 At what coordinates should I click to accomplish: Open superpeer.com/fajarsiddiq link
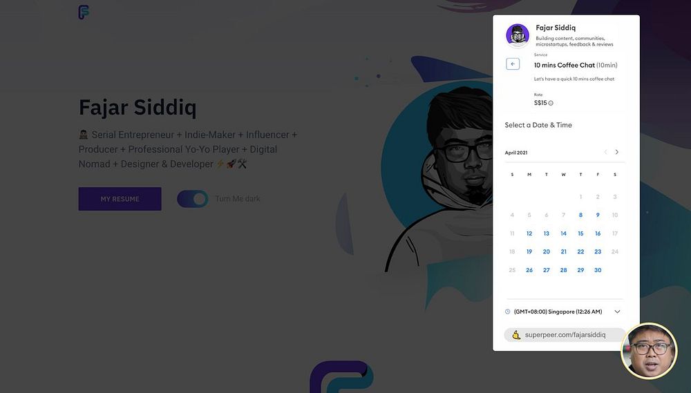click(x=565, y=335)
